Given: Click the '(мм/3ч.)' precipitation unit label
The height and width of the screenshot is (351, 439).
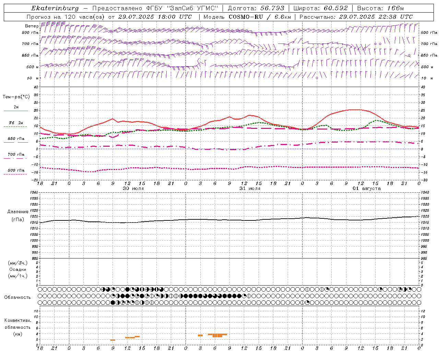Looking at the screenshot, I should 18,263.
